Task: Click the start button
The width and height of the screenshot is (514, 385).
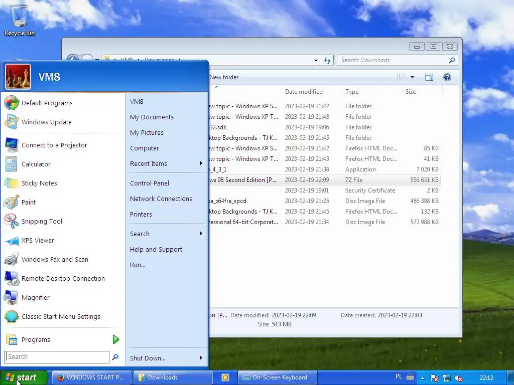Action: pyautogui.click(x=24, y=377)
